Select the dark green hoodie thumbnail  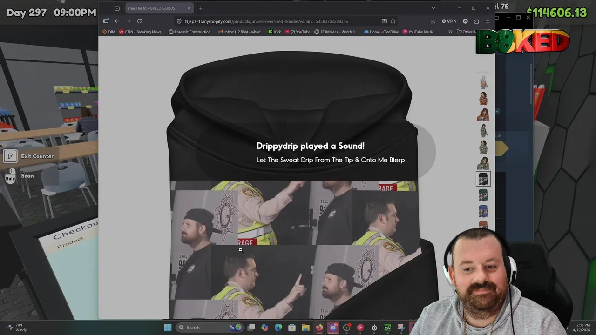coord(484,195)
